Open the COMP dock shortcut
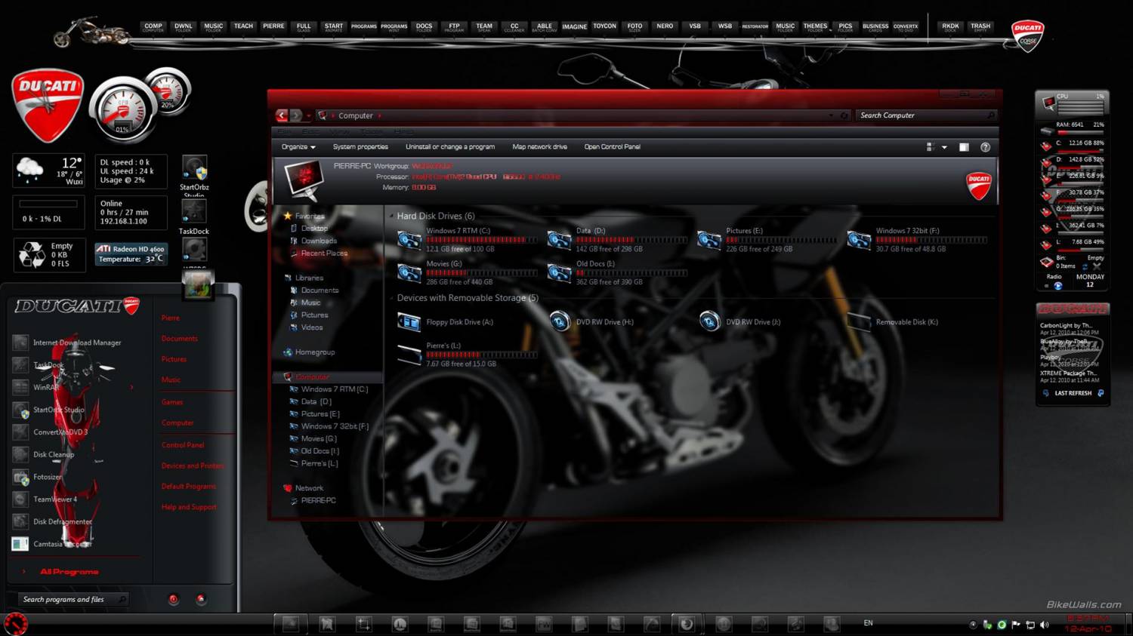The height and width of the screenshot is (636, 1133). pyautogui.click(x=153, y=26)
